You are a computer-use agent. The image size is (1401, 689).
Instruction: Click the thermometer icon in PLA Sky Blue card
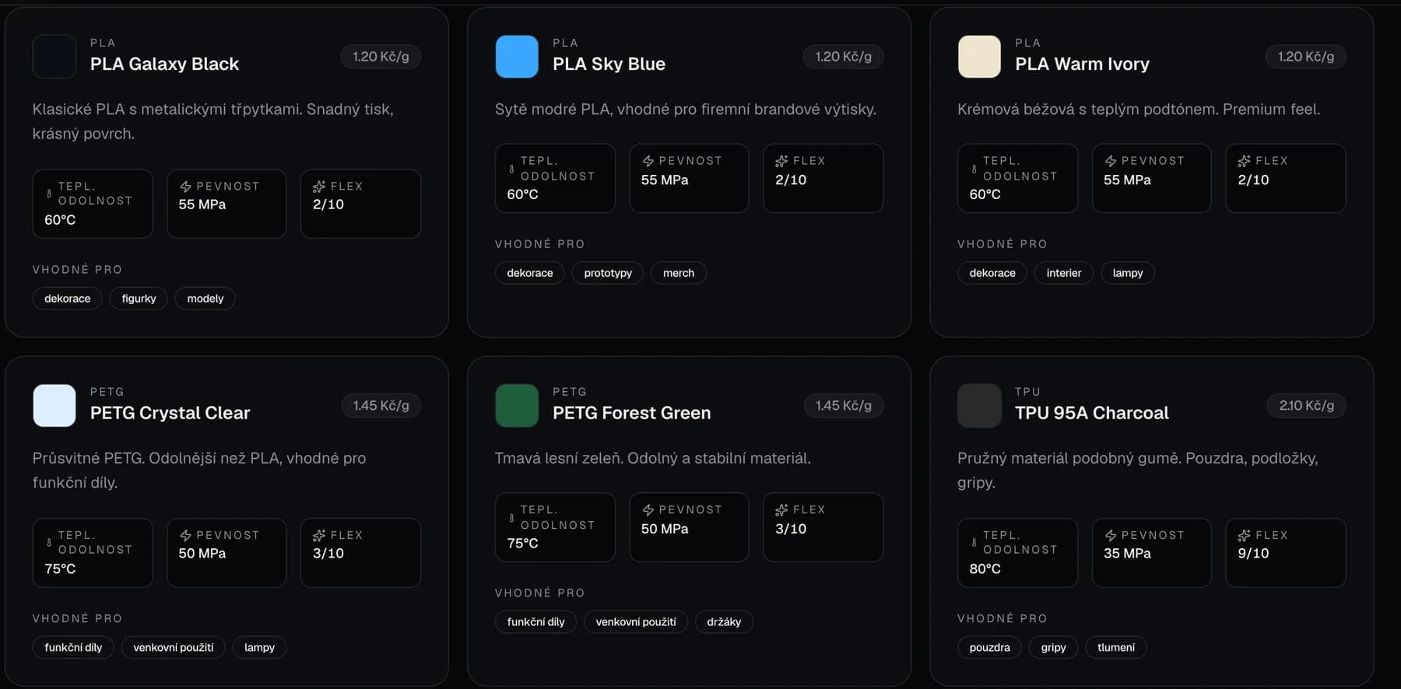click(x=511, y=168)
